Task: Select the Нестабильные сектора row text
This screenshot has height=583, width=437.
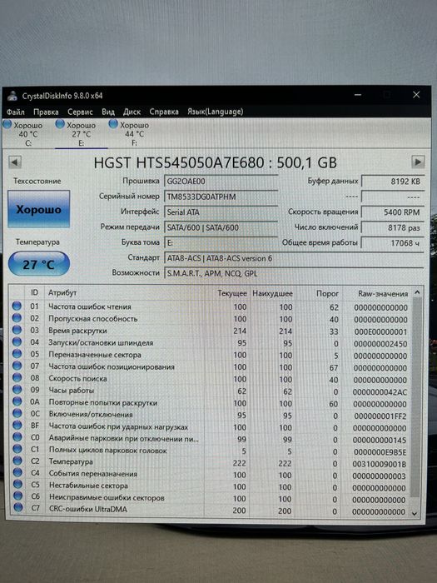Action: tap(88, 486)
